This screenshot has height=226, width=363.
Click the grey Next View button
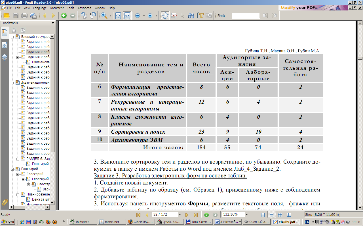pyautogui.click(x=72, y=16)
